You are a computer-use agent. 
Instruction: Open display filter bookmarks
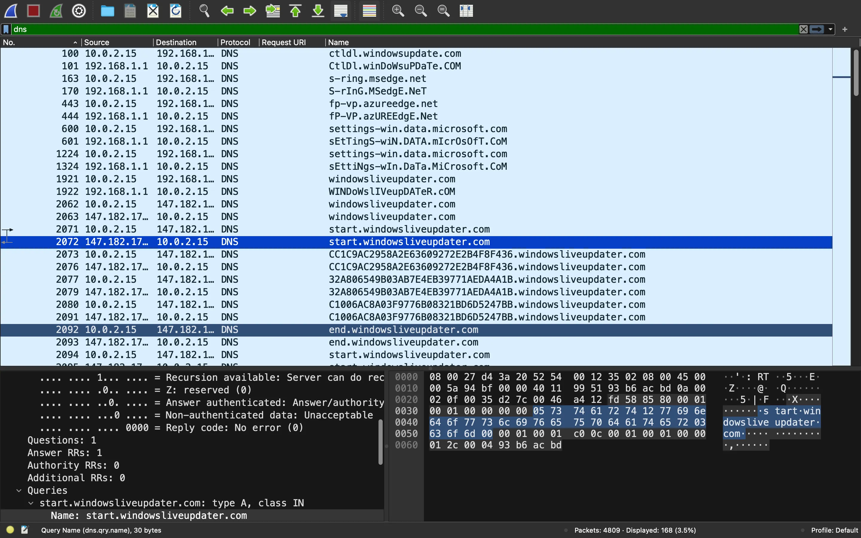(6, 29)
